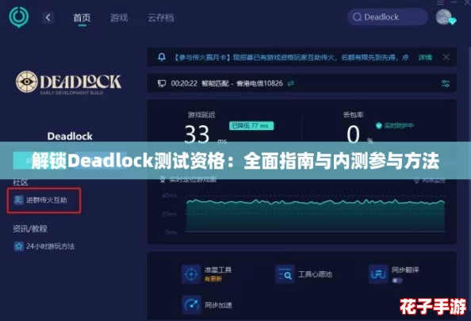Focus the Deadlock search field
This screenshot has width=471, height=321.
tap(388, 17)
